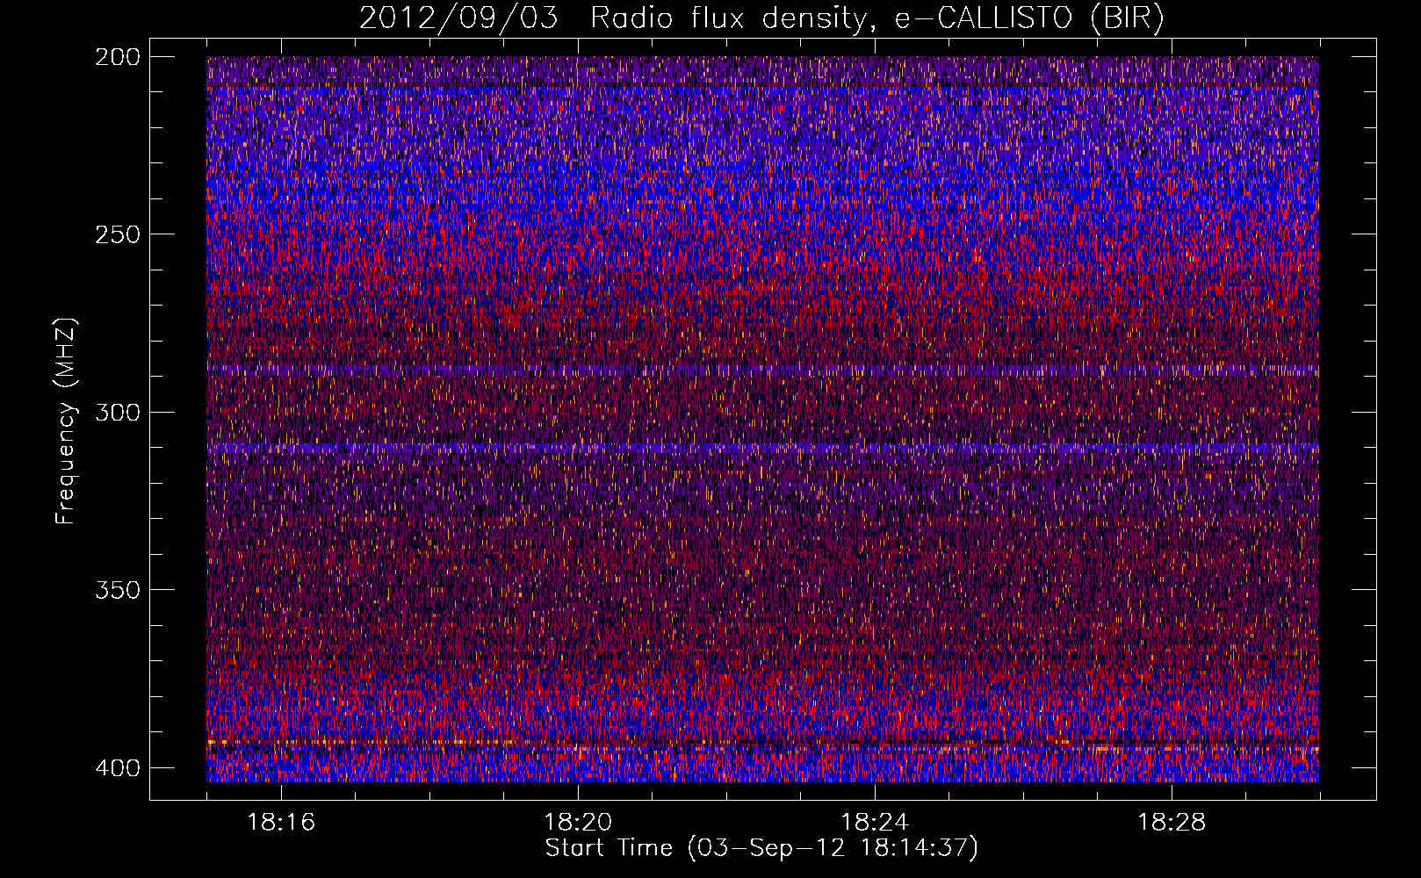
Task: Click the 350 frequency tick label
Action: [x=117, y=589]
